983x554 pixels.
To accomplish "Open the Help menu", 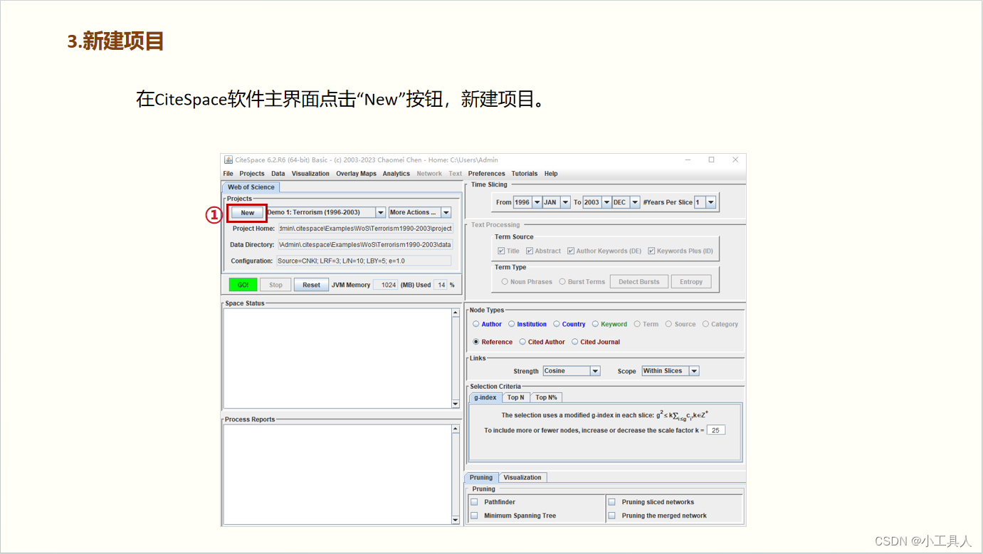I will point(551,173).
